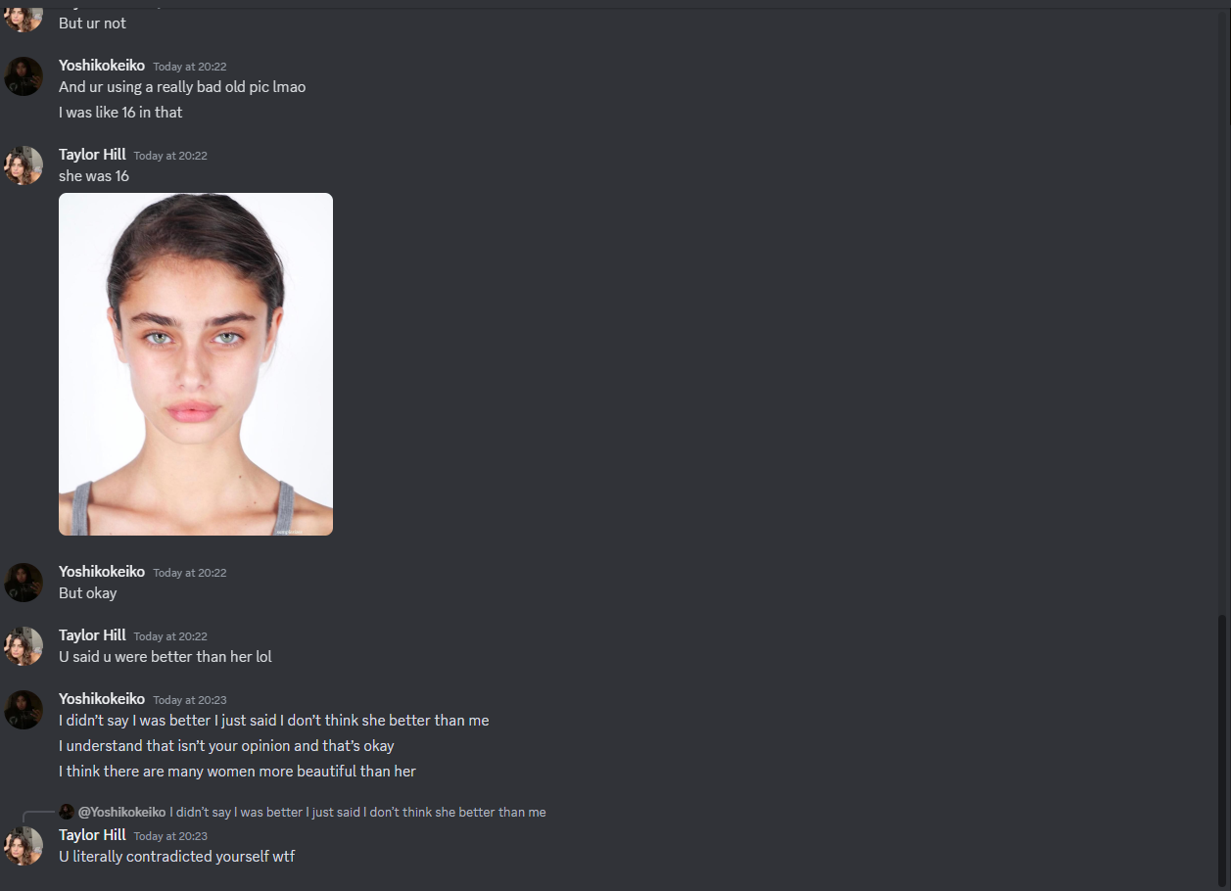Click the partially visible avatar beside "But ur not"
The image size is (1231, 891).
point(24,17)
